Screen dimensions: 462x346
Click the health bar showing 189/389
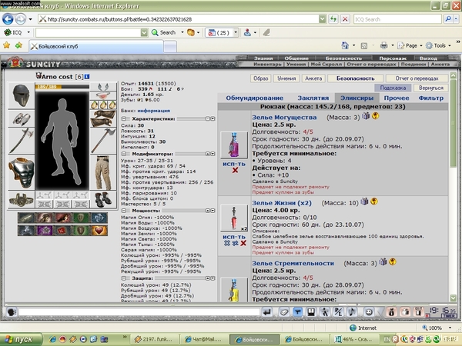(x=62, y=86)
